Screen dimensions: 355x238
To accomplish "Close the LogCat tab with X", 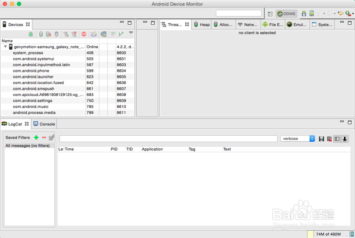I will [x=27, y=124].
